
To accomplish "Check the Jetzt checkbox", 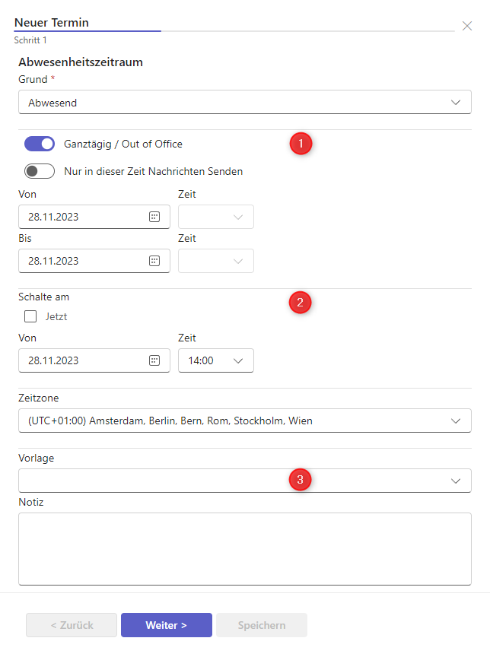I will coord(30,316).
